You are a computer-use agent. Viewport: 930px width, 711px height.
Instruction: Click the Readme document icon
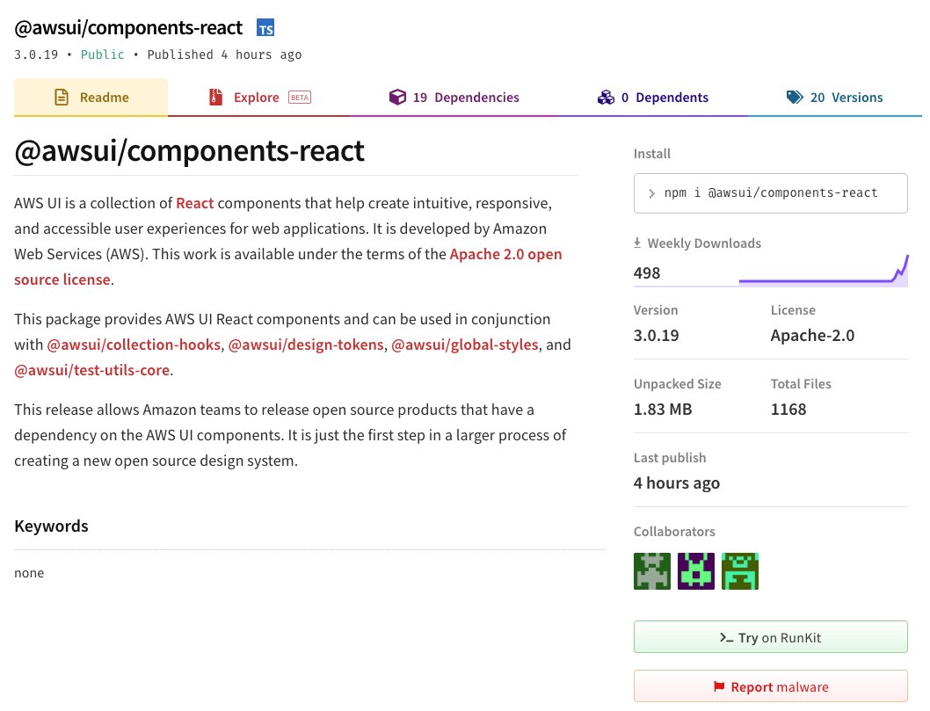pyautogui.click(x=62, y=98)
